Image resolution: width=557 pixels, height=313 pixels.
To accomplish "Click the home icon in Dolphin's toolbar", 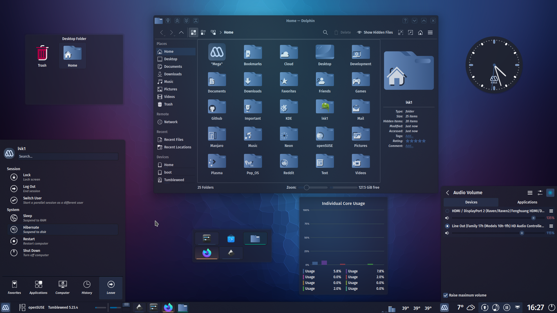I will point(420,32).
